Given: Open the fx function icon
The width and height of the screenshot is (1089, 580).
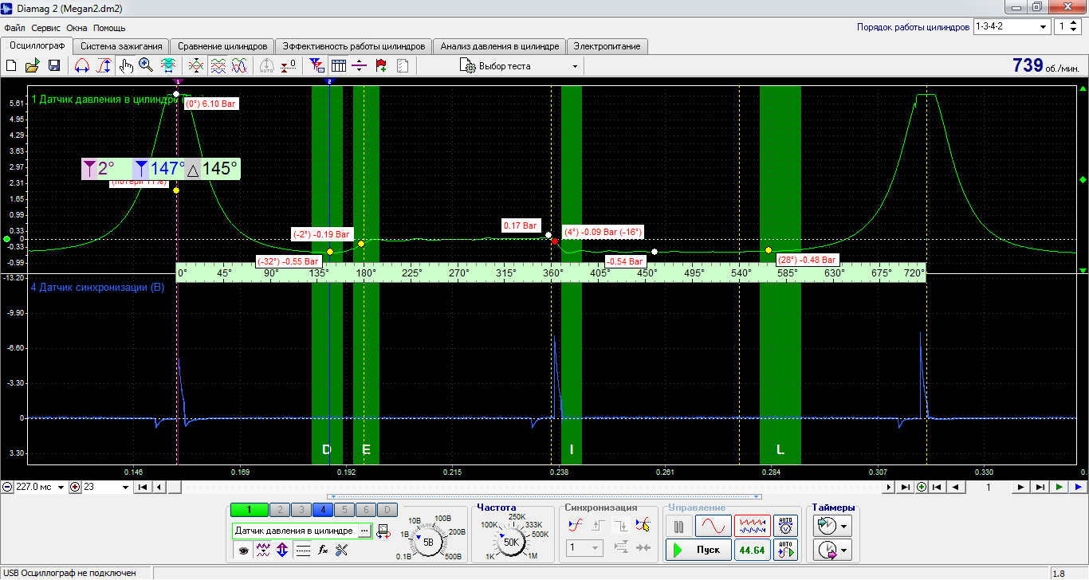Looking at the screenshot, I should point(323,550).
